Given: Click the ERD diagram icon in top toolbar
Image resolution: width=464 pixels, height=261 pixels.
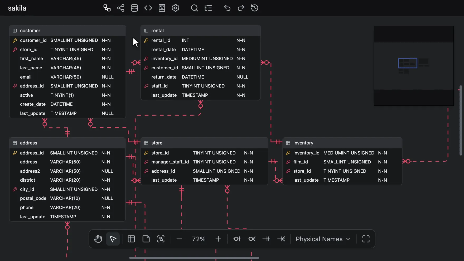Looking at the screenshot, I should click(x=107, y=8).
